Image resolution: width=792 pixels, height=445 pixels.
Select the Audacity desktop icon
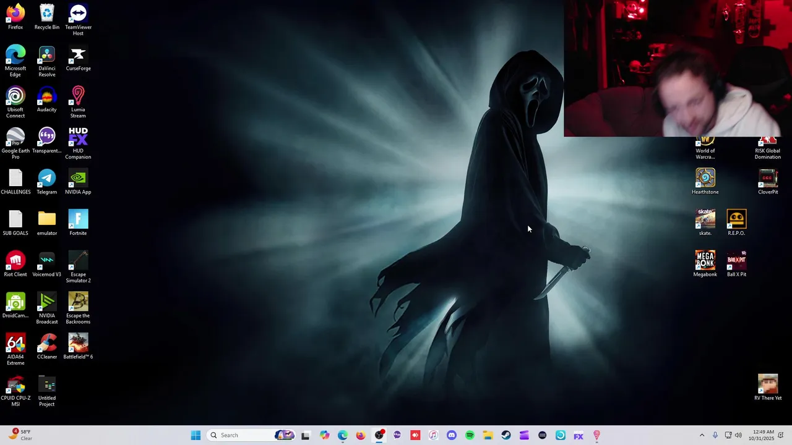point(47,100)
